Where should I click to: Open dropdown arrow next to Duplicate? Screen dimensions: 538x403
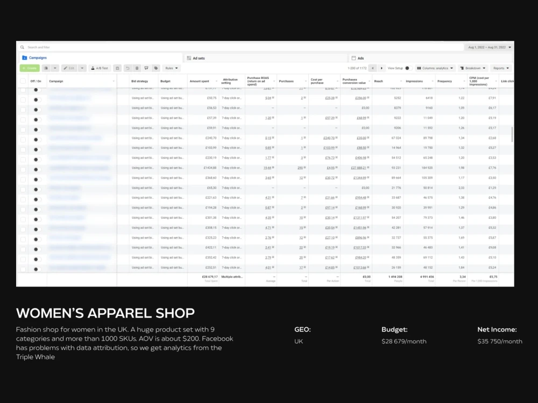click(x=55, y=68)
